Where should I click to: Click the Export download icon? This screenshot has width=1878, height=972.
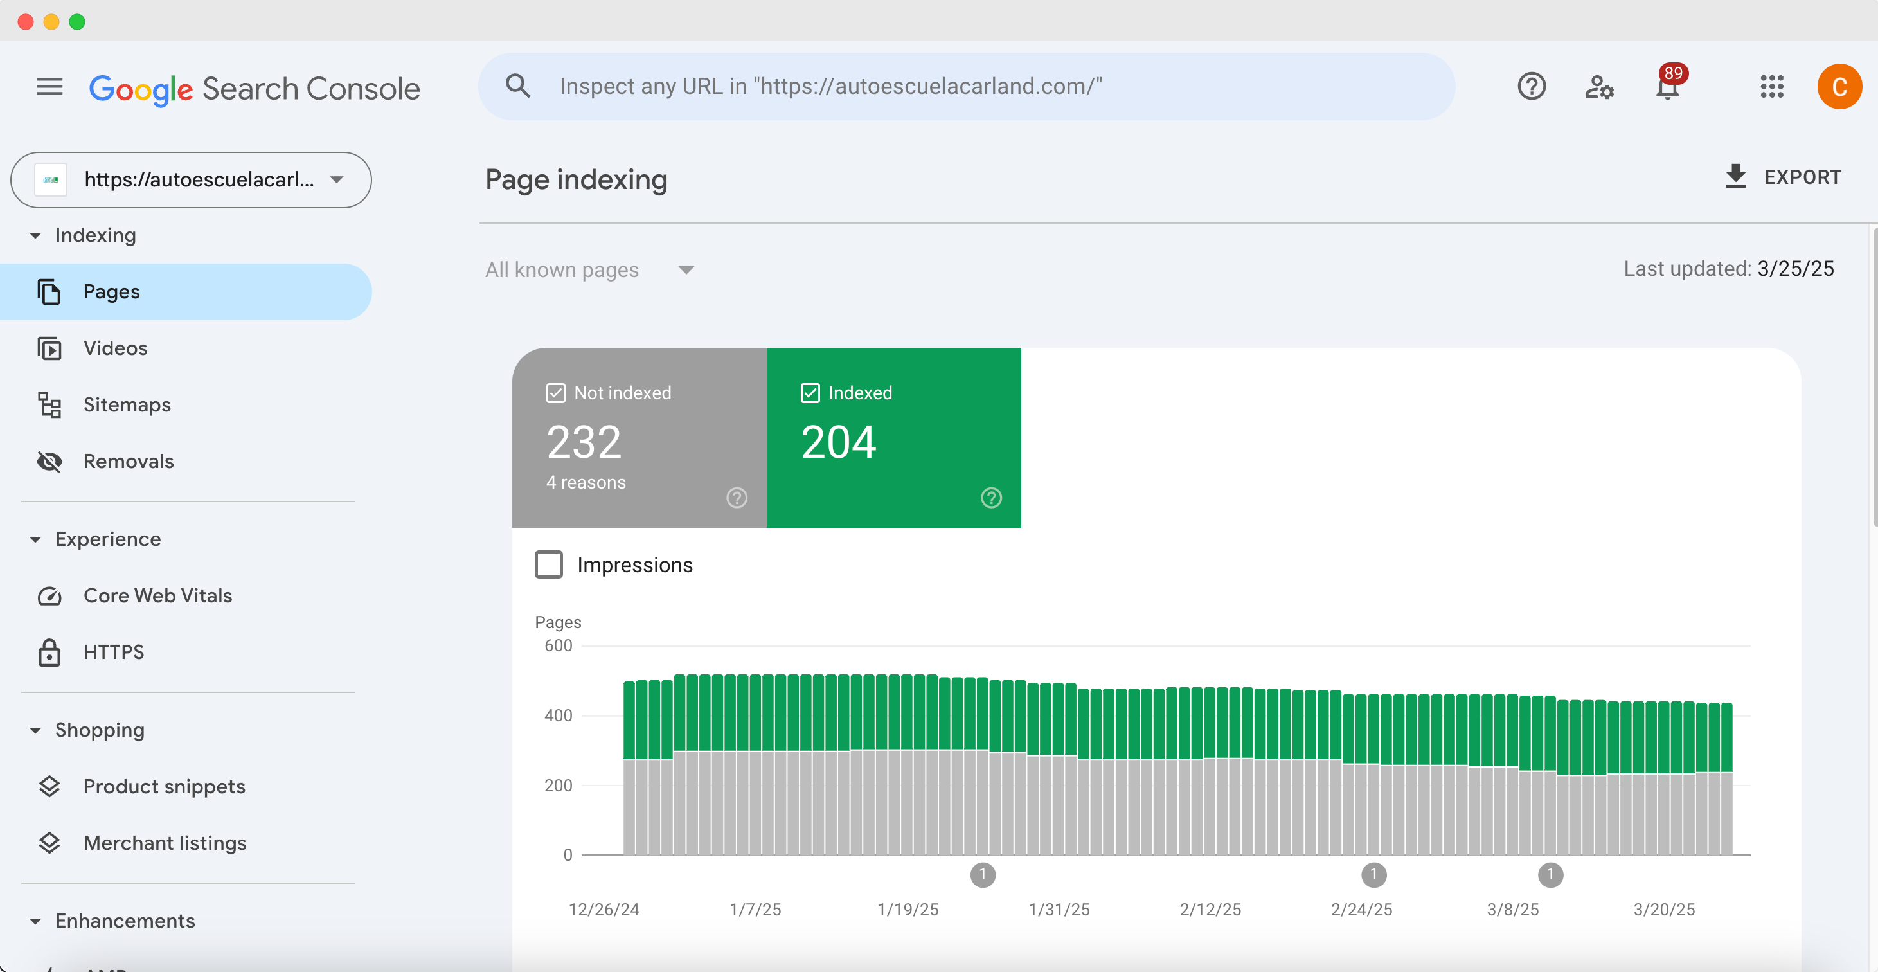pos(1735,176)
